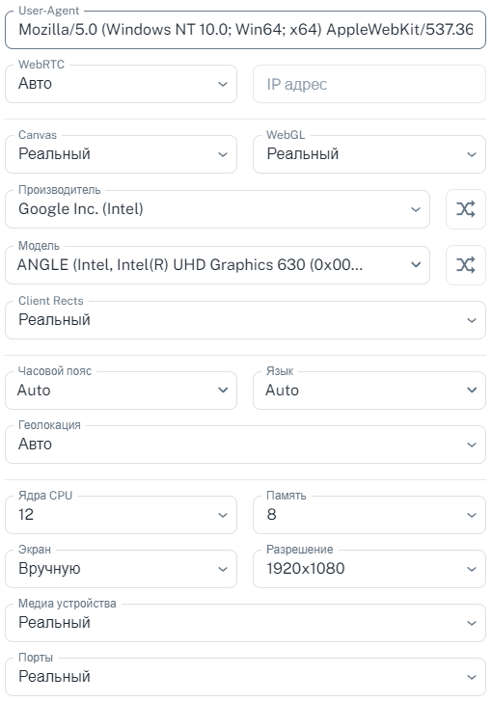The width and height of the screenshot is (492, 702).
Task: Expand the Модель ANGLE graphics dropdown
Action: (x=217, y=265)
